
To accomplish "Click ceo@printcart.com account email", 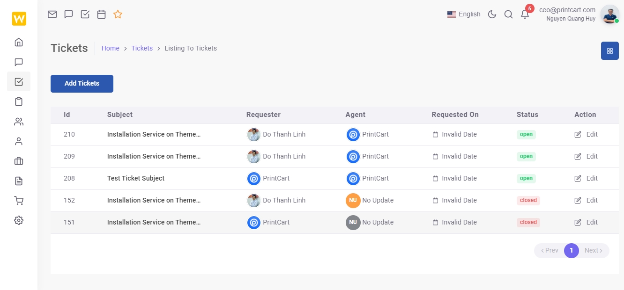I will tap(567, 9).
